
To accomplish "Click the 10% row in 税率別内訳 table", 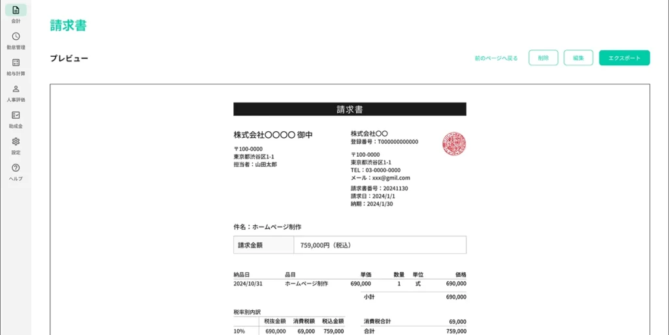I will (x=289, y=331).
